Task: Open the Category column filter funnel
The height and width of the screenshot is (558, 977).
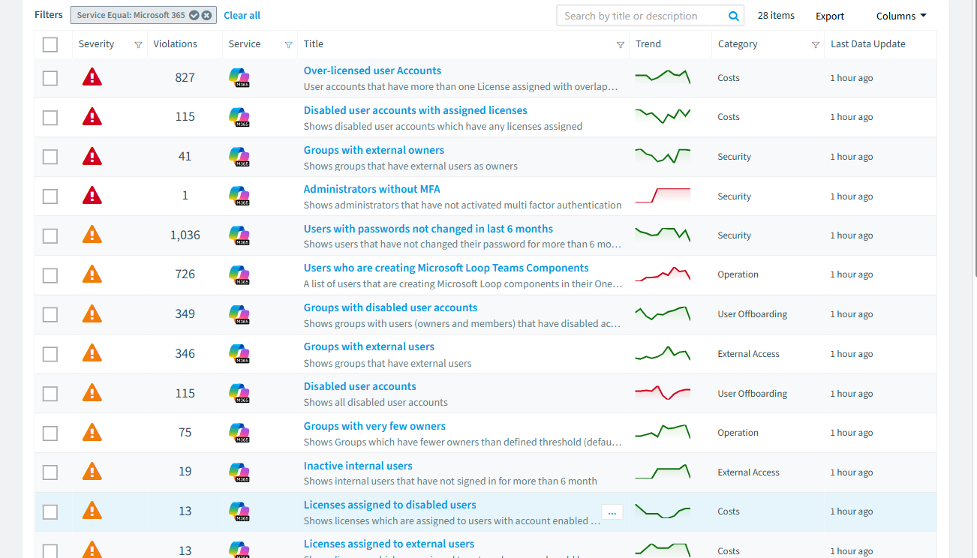Action: (816, 45)
